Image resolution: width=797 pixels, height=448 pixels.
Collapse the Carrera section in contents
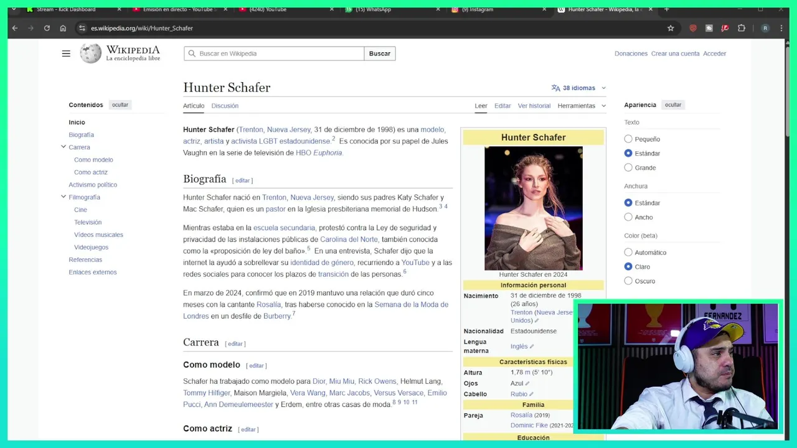64,147
